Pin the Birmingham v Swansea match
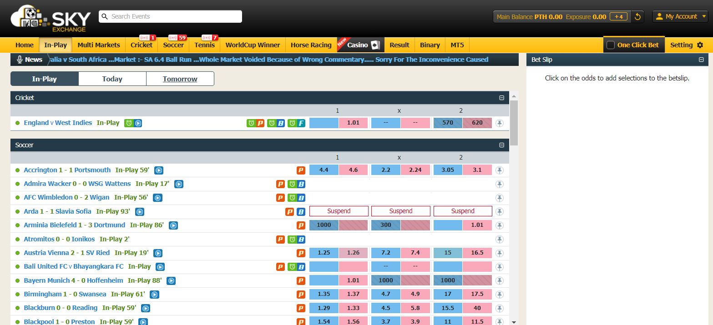Viewport: 713px width, 325px height. pos(500,295)
